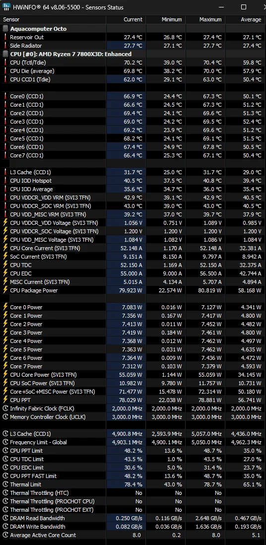266x545 pixels.
Task: Click thermometer icon for CPU VDDCR_VDD VRM
Action: [x=5, y=198]
